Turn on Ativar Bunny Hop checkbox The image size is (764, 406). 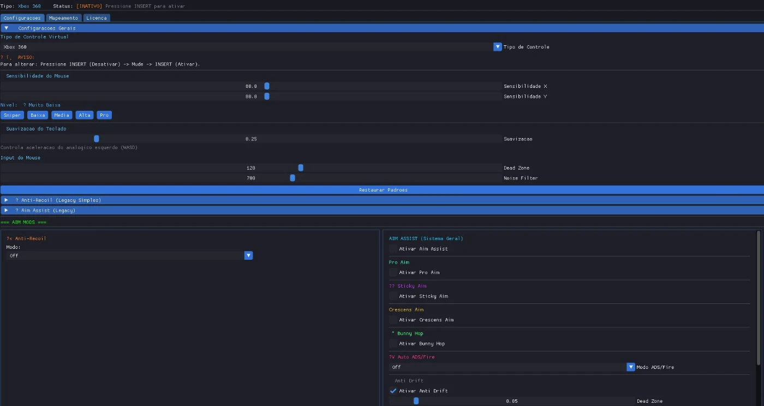pyautogui.click(x=393, y=344)
